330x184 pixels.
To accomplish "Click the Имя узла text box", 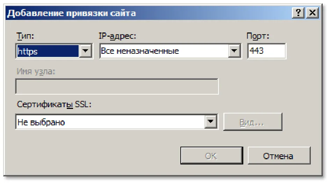I will click(x=117, y=86).
